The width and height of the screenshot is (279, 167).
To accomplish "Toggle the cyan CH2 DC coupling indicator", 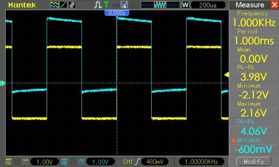I will 64,162.
